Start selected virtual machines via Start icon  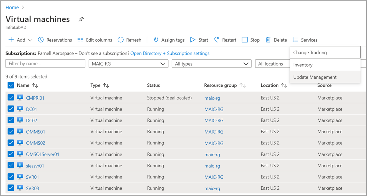[x=193, y=40]
